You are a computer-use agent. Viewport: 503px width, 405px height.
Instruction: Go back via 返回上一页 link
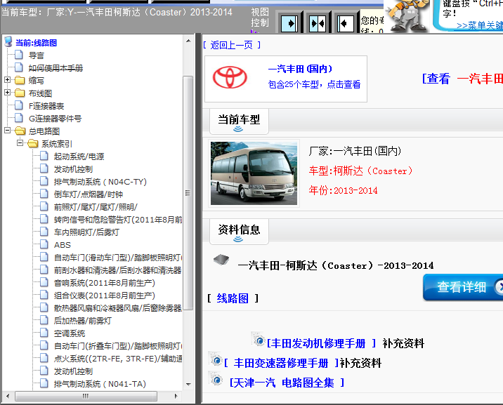point(232,45)
